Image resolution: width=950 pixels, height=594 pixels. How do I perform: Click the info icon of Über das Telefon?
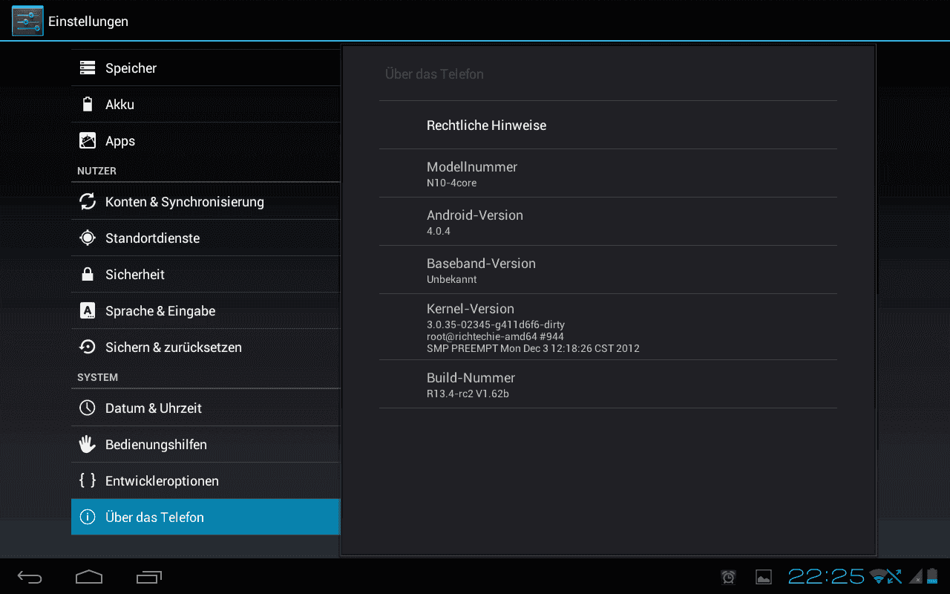coord(88,518)
